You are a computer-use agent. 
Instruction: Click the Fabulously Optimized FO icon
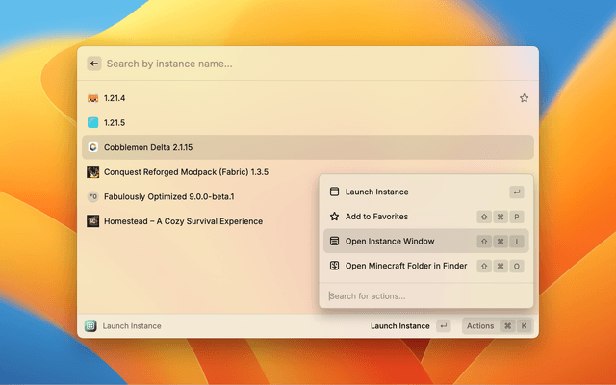coord(92,196)
